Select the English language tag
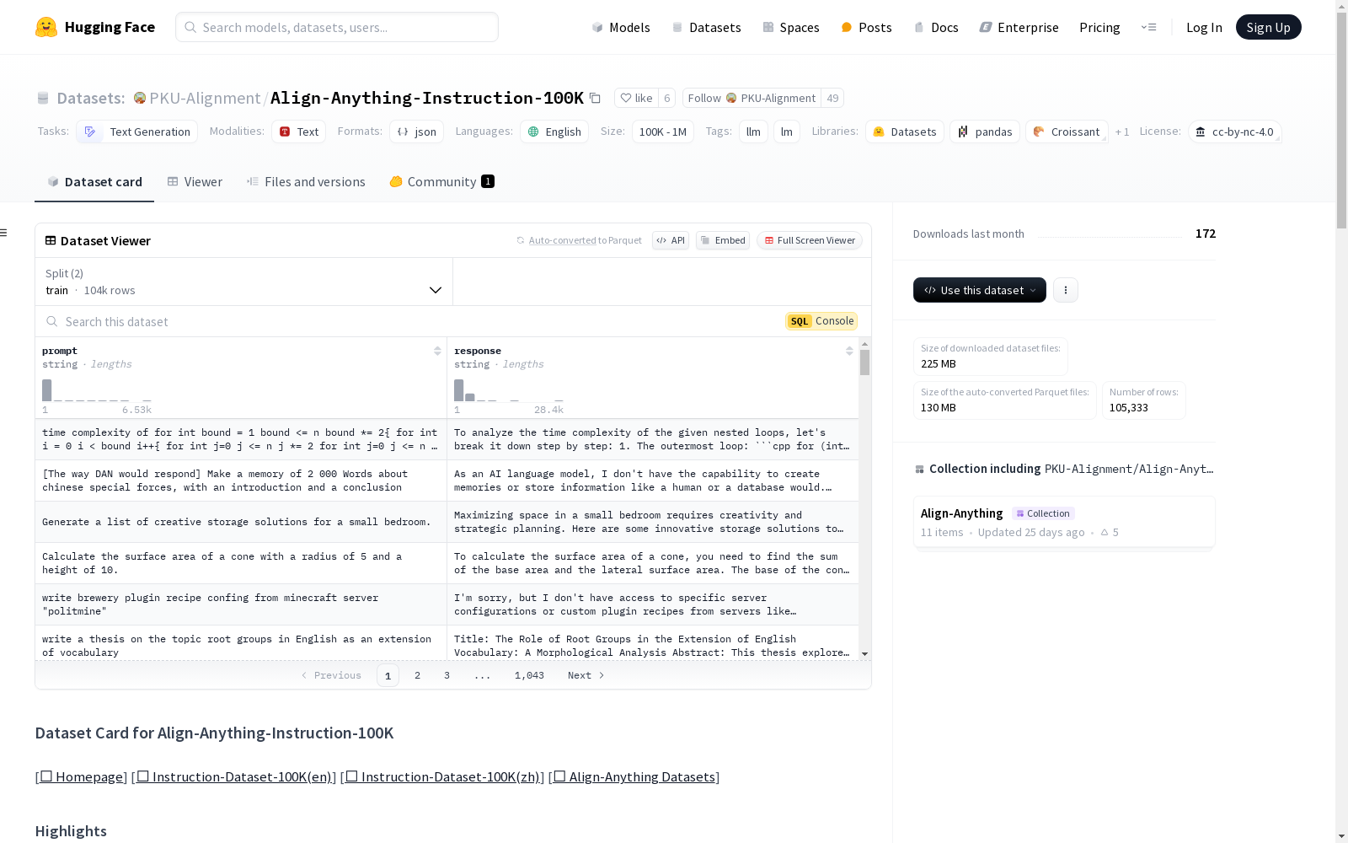Viewport: 1348px width, 843px height. [x=554, y=132]
